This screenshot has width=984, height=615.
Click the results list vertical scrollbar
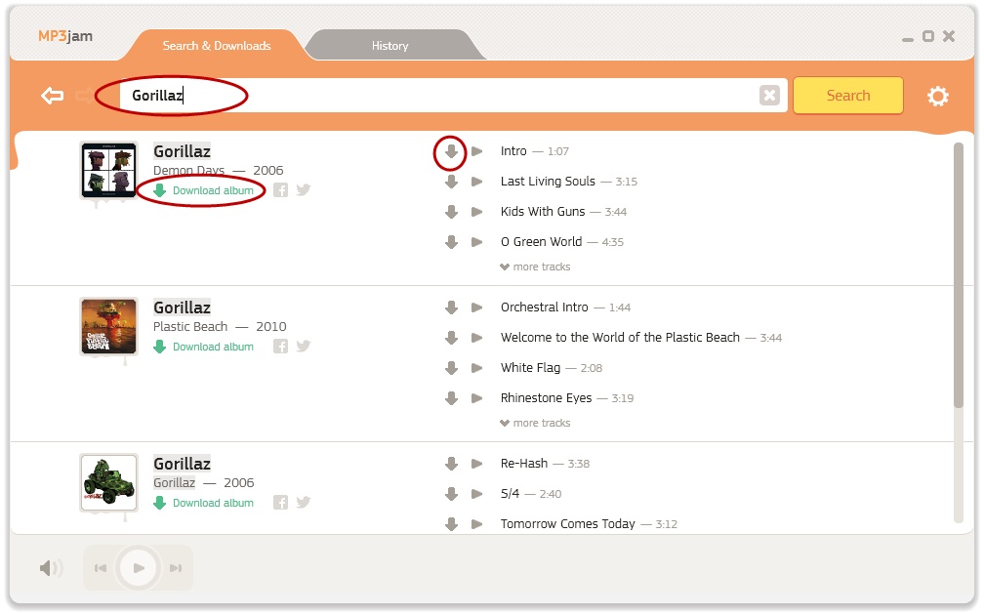click(959, 275)
